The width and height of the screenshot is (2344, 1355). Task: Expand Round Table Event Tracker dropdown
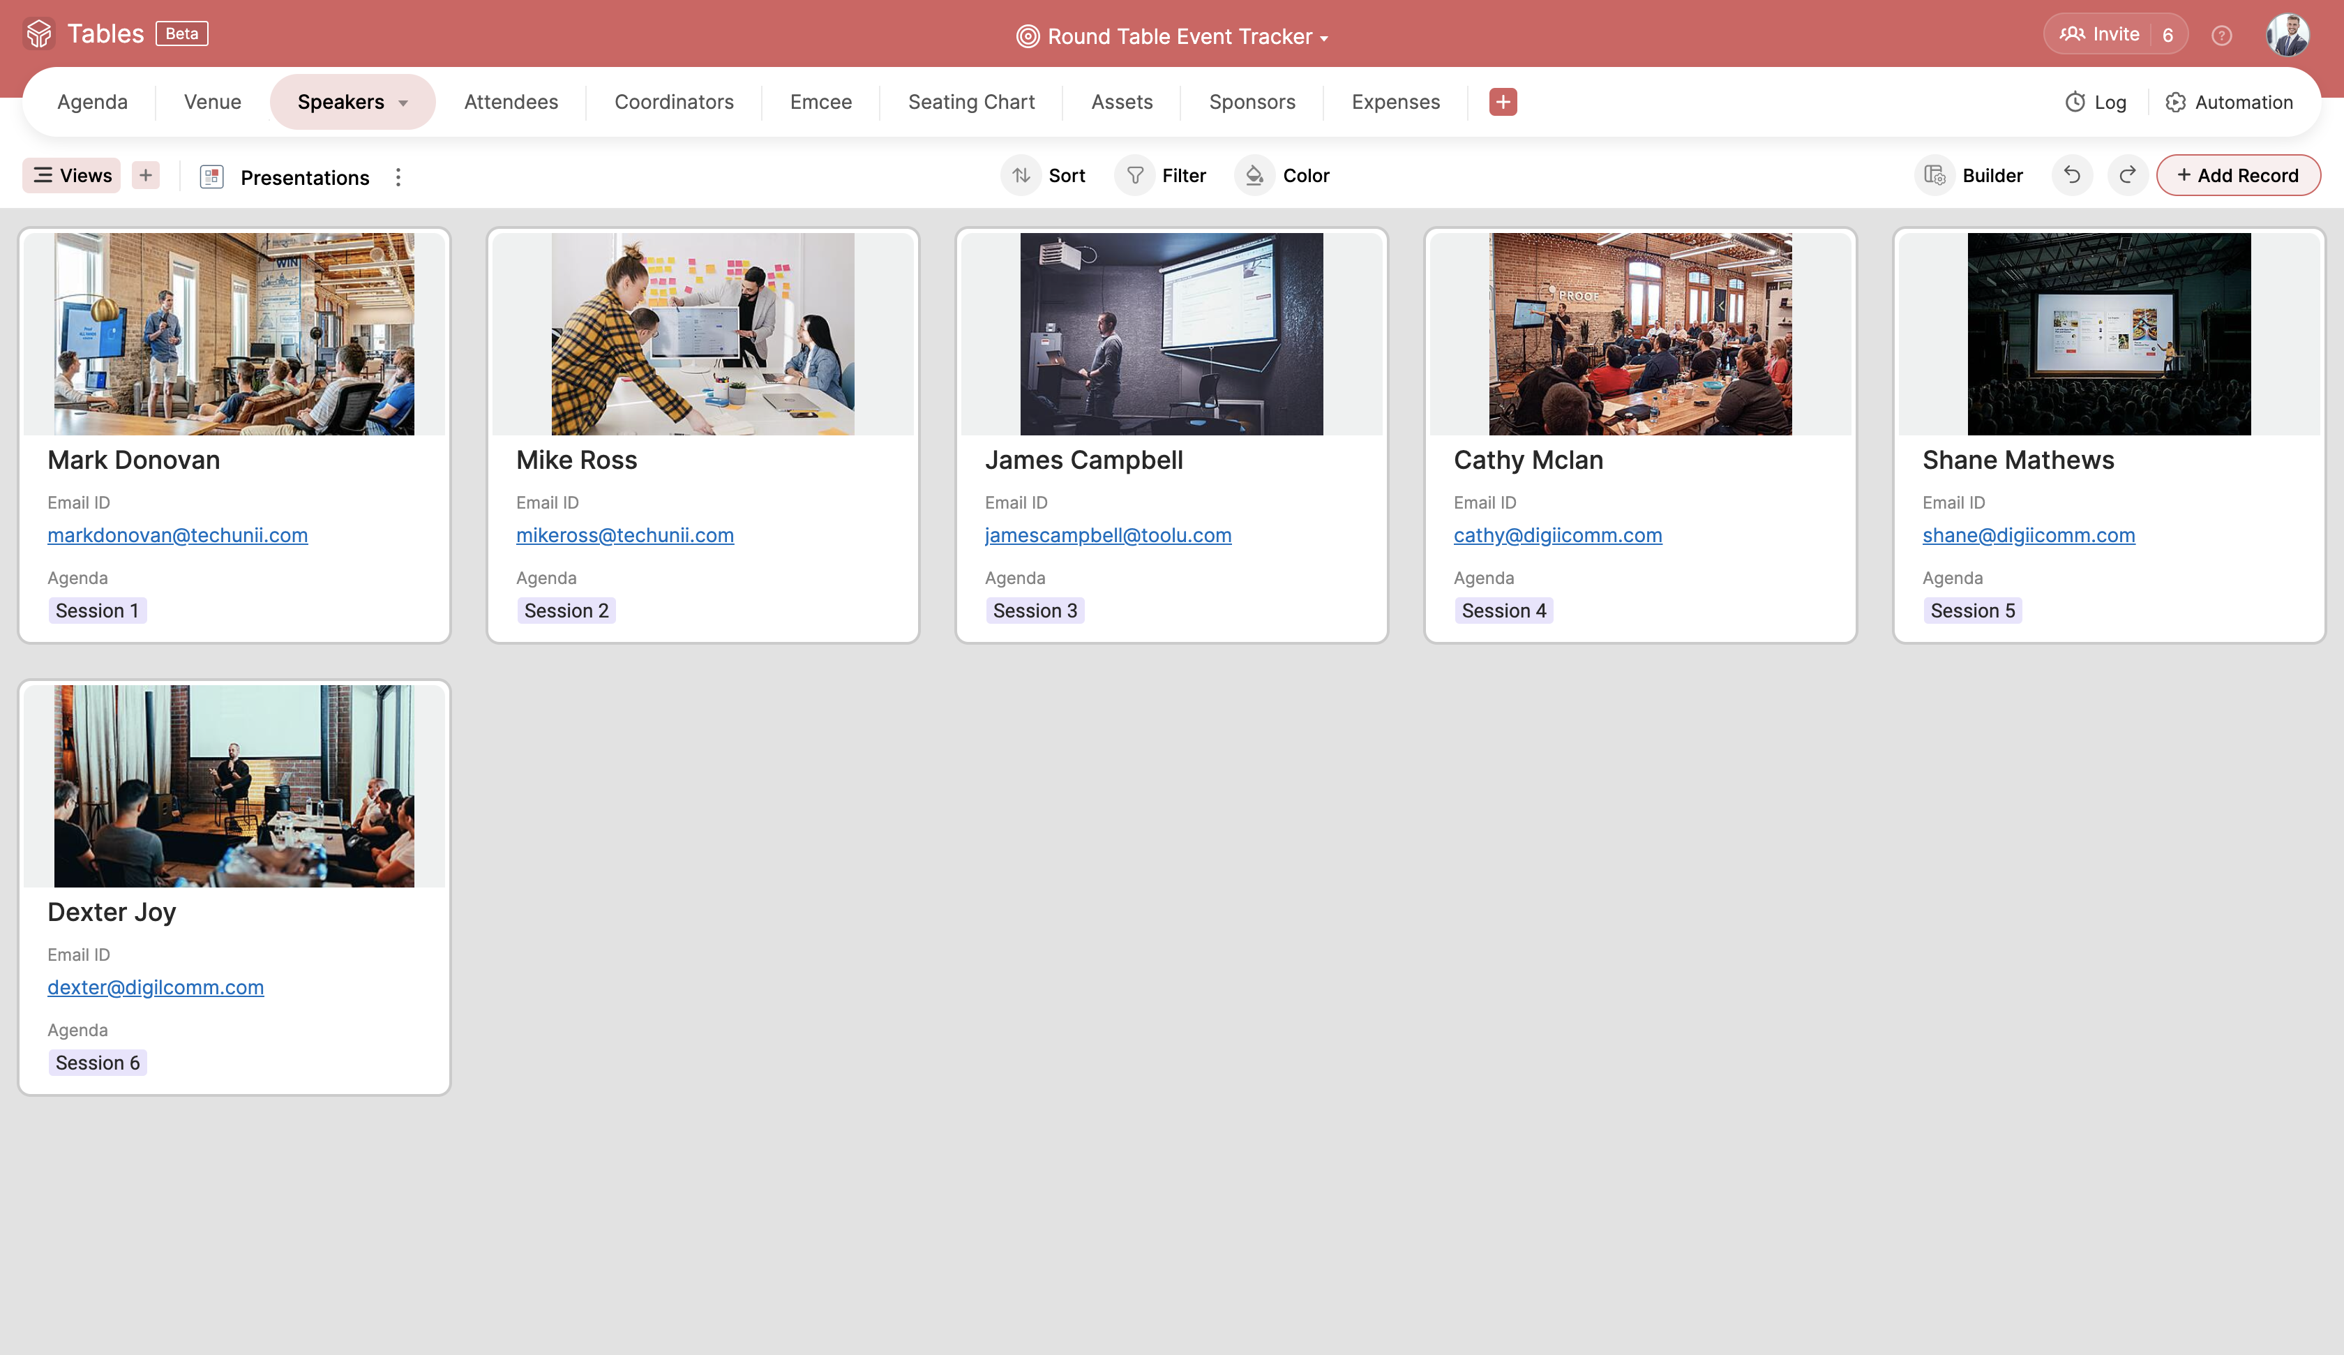pos(1323,38)
